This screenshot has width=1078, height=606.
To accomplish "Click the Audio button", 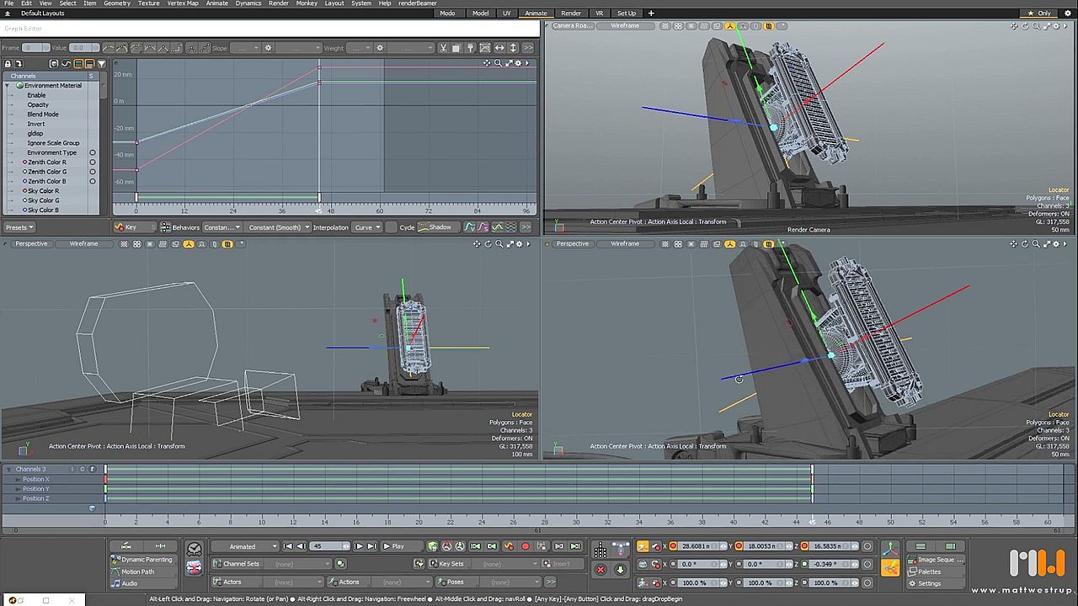I will [x=129, y=583].
